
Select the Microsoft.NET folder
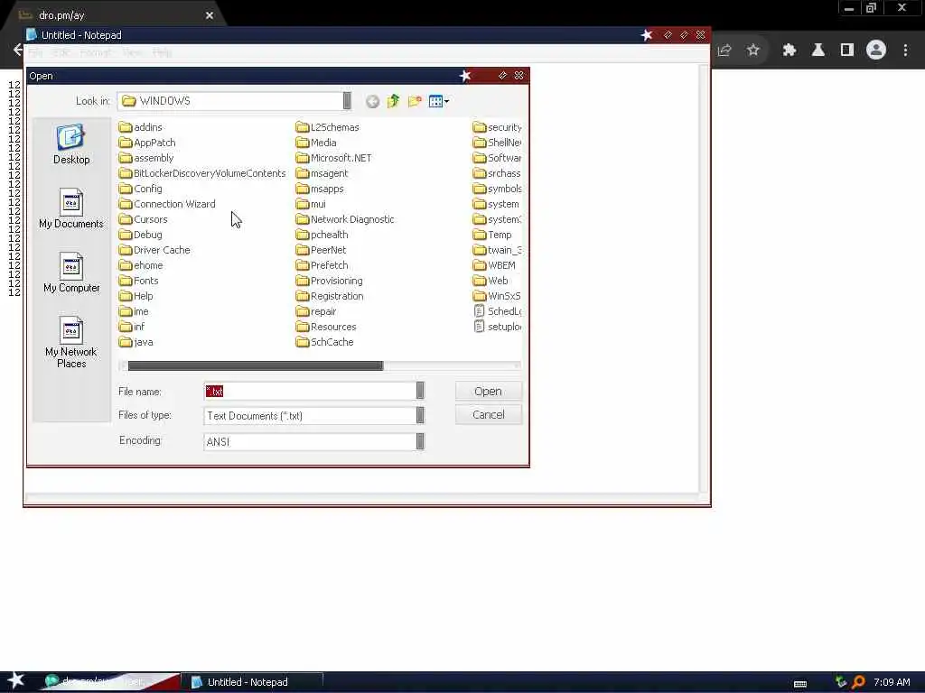pos(334,158)
